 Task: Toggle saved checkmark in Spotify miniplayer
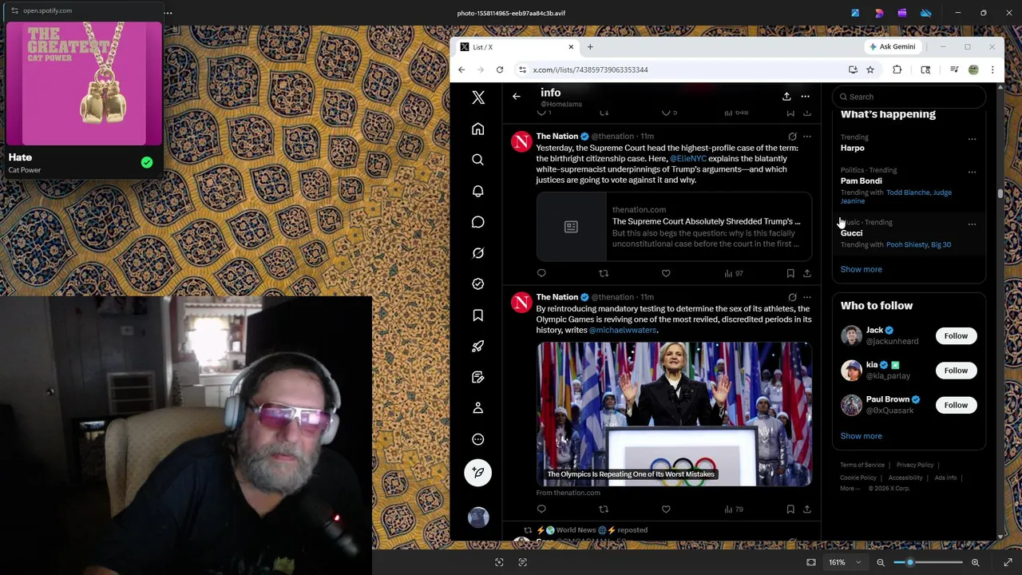coord(147,163)
